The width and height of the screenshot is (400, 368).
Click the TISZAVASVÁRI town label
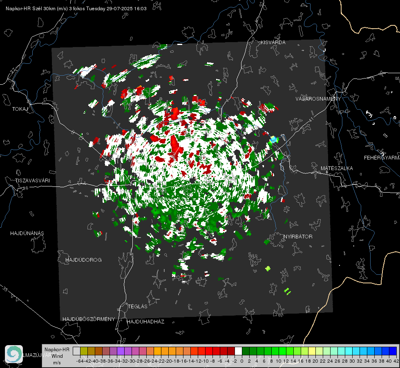[x=33, y=181]
